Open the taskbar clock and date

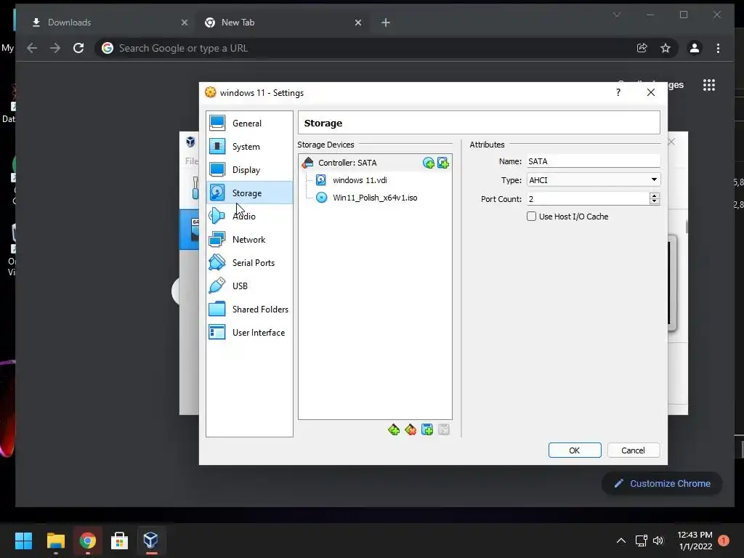[x=695, y=541]
